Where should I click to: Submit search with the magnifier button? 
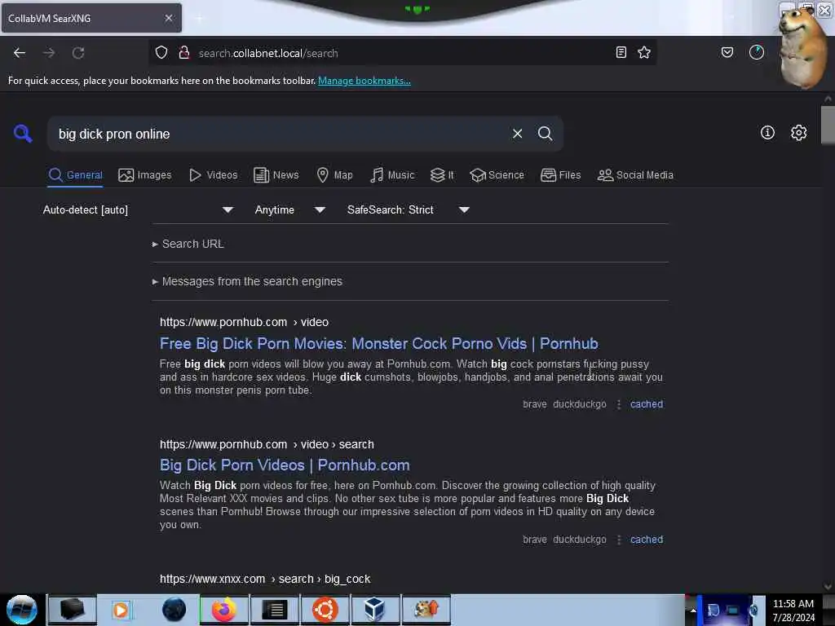pyautogui.click(x=545, y=134)
